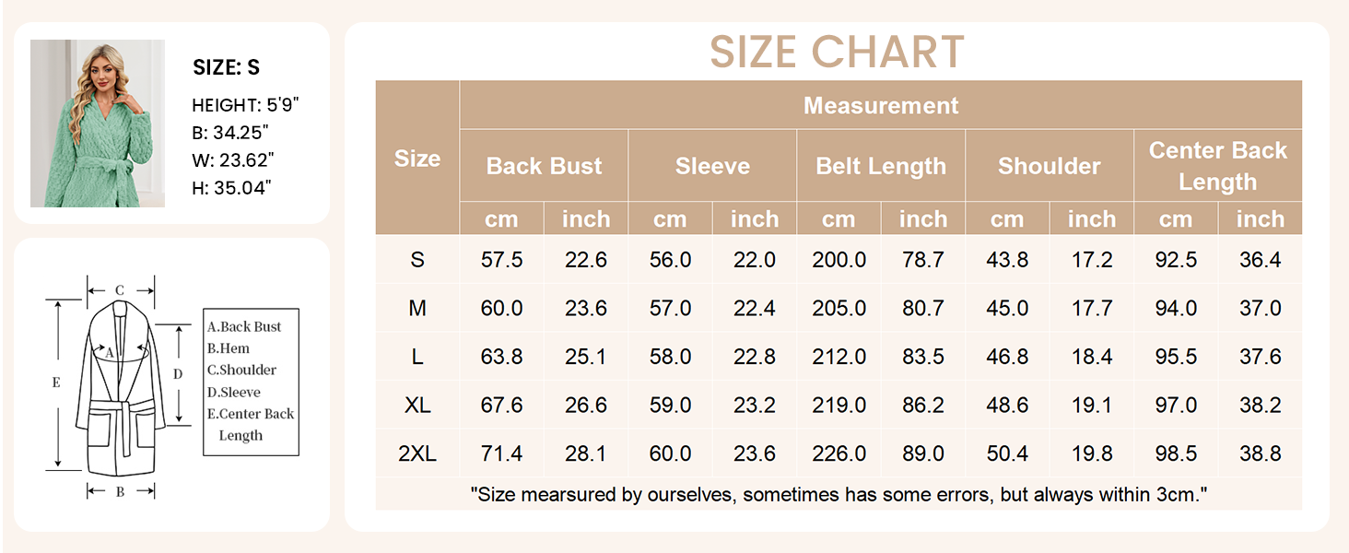Image resolution: width=1349 pixels, height=553 pixels.
Task: Click the model photo in green robe
Action: (98, 124)
